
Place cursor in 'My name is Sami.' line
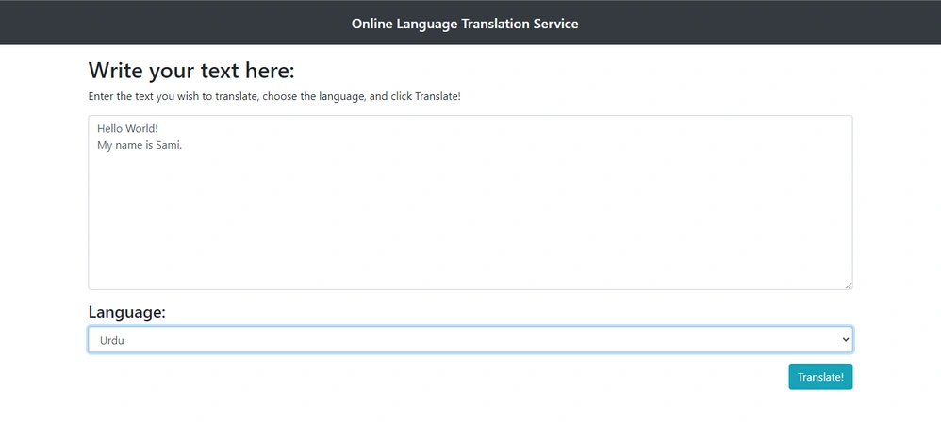click(x=140, y=146)
